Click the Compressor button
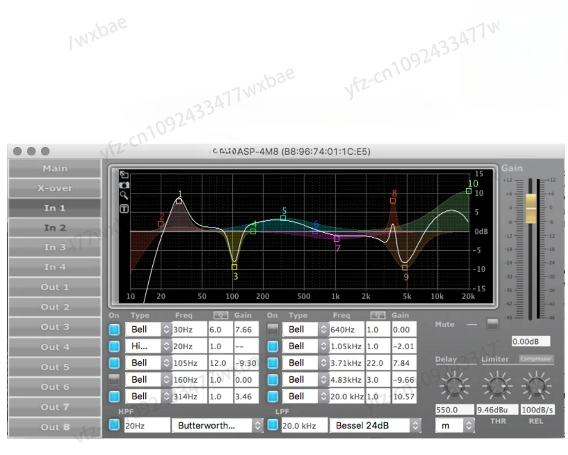The width and height of the screenshot is (568, 455). click(x=536, y=358)
